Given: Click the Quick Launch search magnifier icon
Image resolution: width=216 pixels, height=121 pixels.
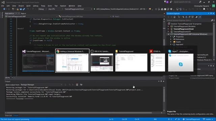Looking at the screenshot, I should click(200, 2).
